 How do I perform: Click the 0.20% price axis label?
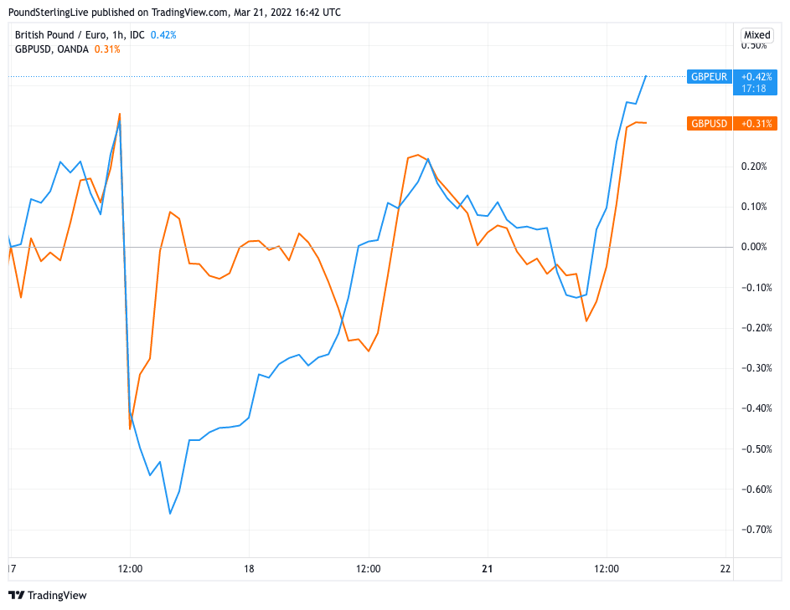tap(755, 166)
